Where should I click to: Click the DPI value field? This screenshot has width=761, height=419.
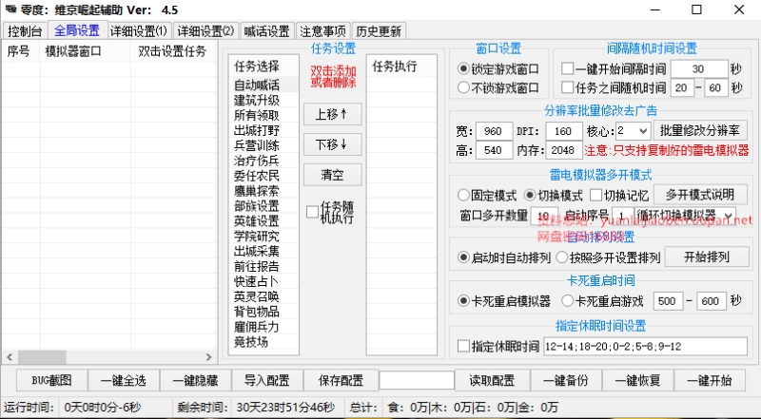click(x=564, y=131)
